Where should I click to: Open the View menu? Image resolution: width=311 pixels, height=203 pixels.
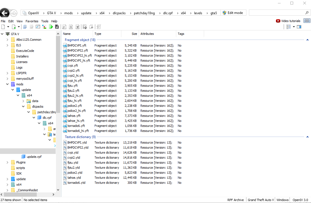[19, 21]
